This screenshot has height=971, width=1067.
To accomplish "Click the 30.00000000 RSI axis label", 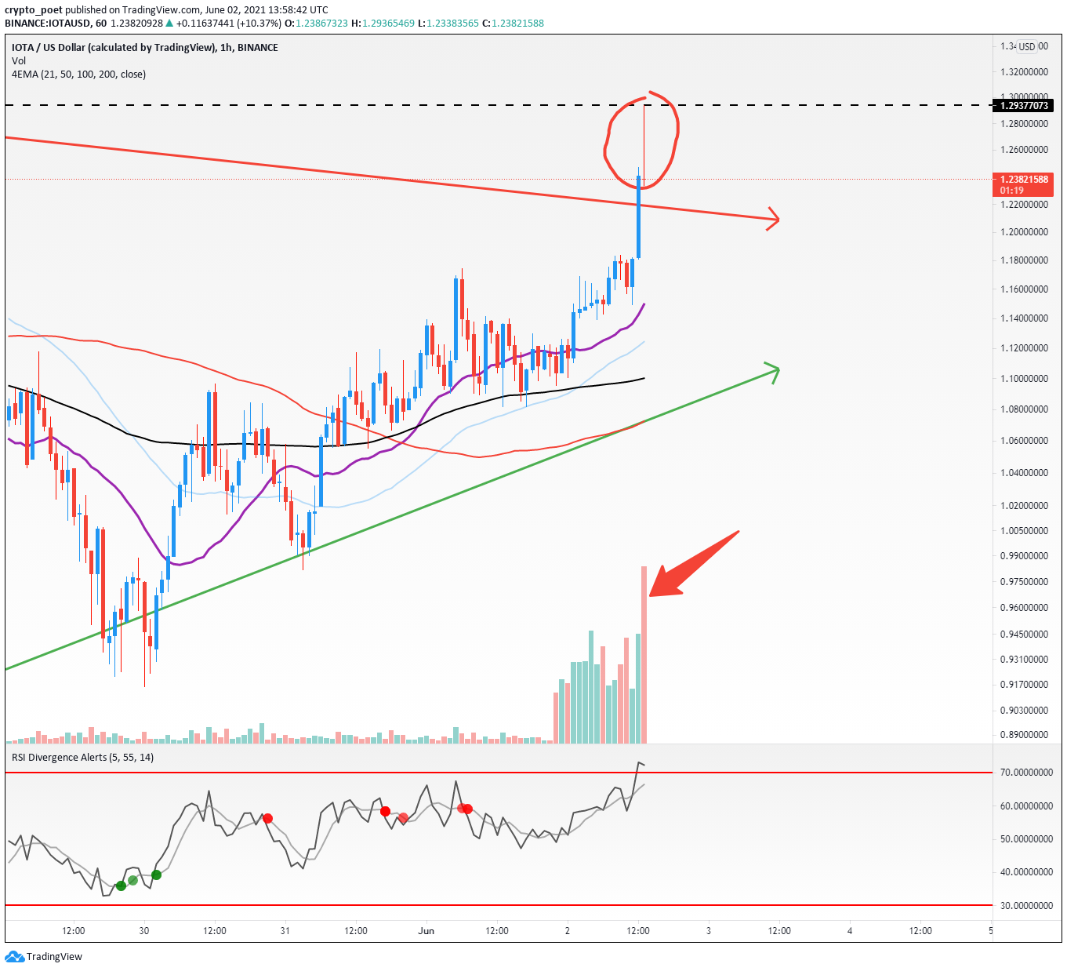I will tap(1026, 906).
